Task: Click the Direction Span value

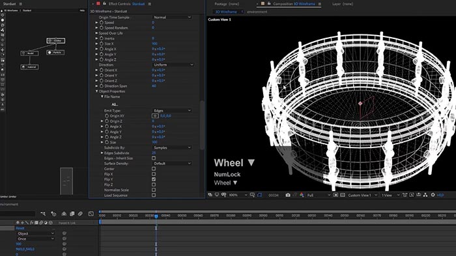Action: click(x=154, y=86)
